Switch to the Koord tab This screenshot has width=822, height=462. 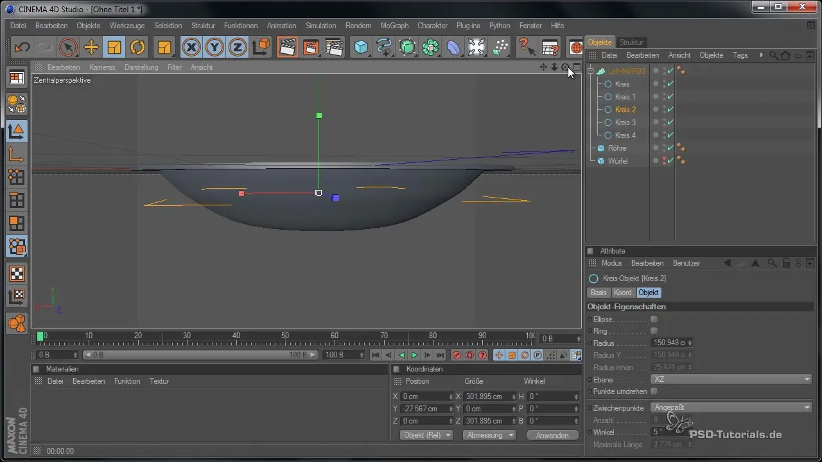pos(622,293)
